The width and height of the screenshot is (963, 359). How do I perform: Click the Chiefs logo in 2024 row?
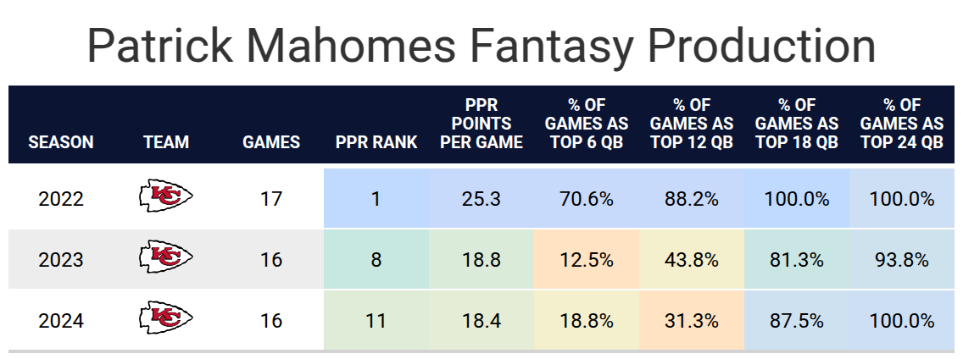(166, 320)
